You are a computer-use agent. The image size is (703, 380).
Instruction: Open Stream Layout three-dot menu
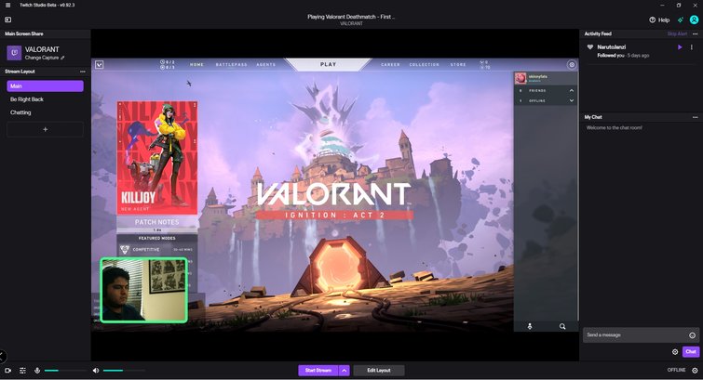click(83, 72)
